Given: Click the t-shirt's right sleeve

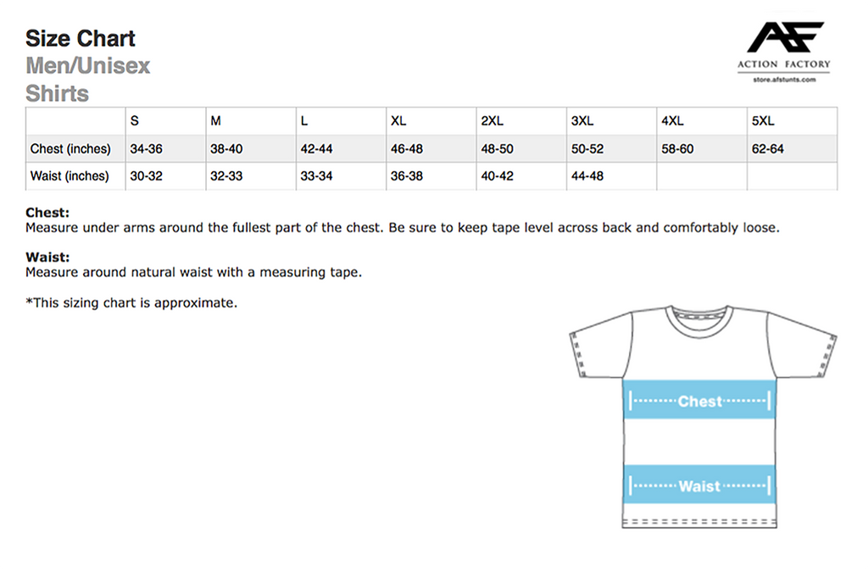Looking at the screenshot, I should (x=803, y=346).
